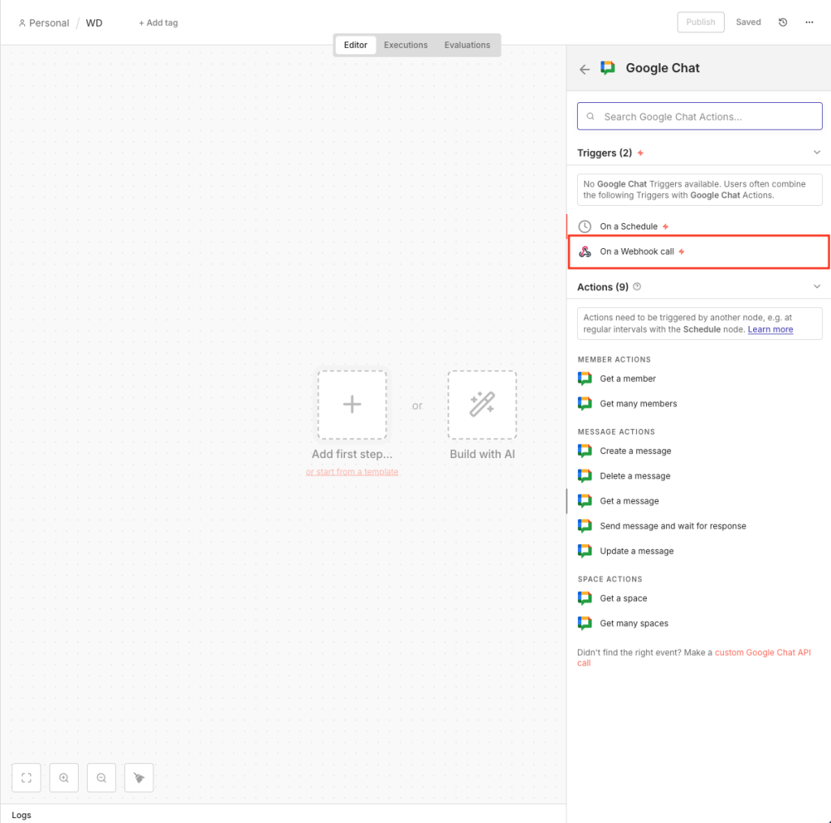This screenshot has height=823, width=831.
Task: Click the Add tag button
Action: point(158,23)
